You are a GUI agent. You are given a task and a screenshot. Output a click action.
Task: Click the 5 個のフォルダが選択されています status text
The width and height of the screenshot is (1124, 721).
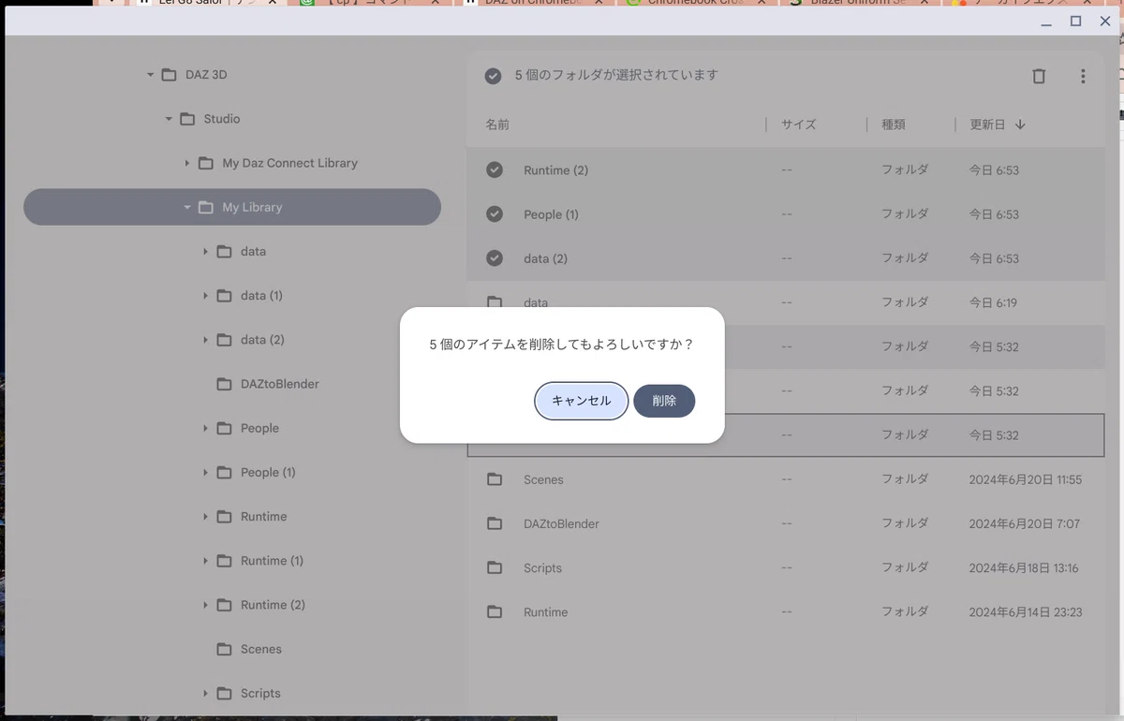pos(616,76)
